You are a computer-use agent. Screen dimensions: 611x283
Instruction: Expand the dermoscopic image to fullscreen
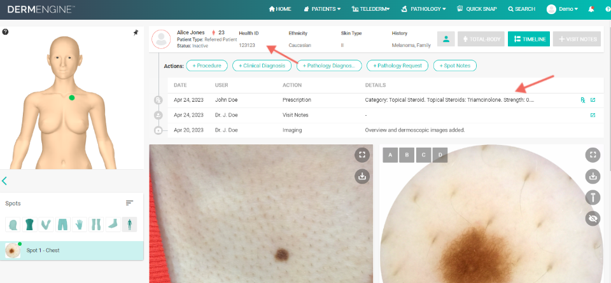[x=593, y=155]
